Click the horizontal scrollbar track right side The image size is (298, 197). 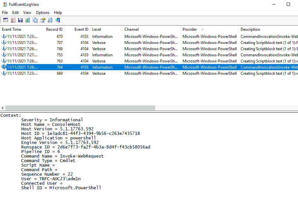[226, 108]
